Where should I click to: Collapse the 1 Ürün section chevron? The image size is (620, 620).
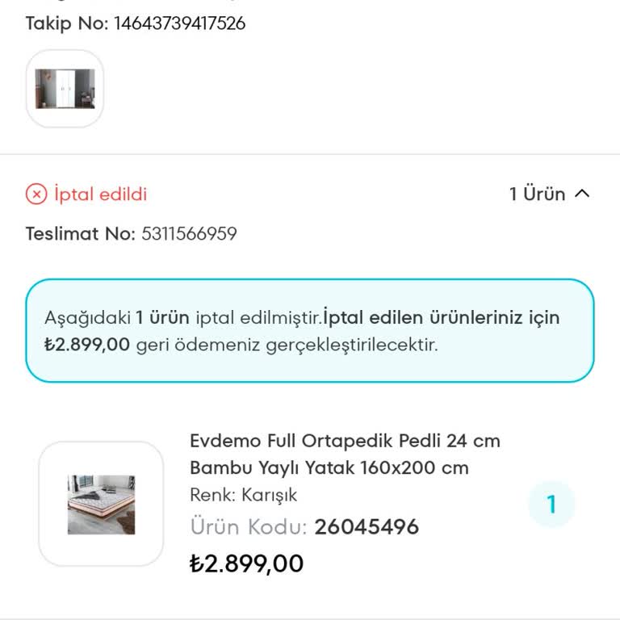click(582, 194)
